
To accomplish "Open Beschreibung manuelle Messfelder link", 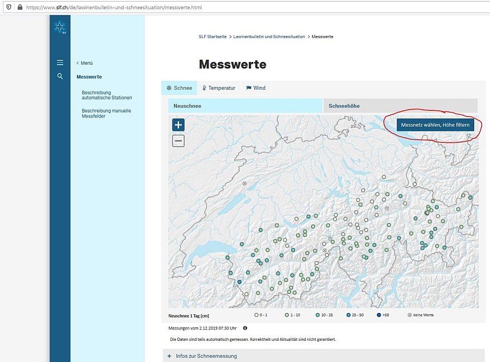I will tap(106, 114).
